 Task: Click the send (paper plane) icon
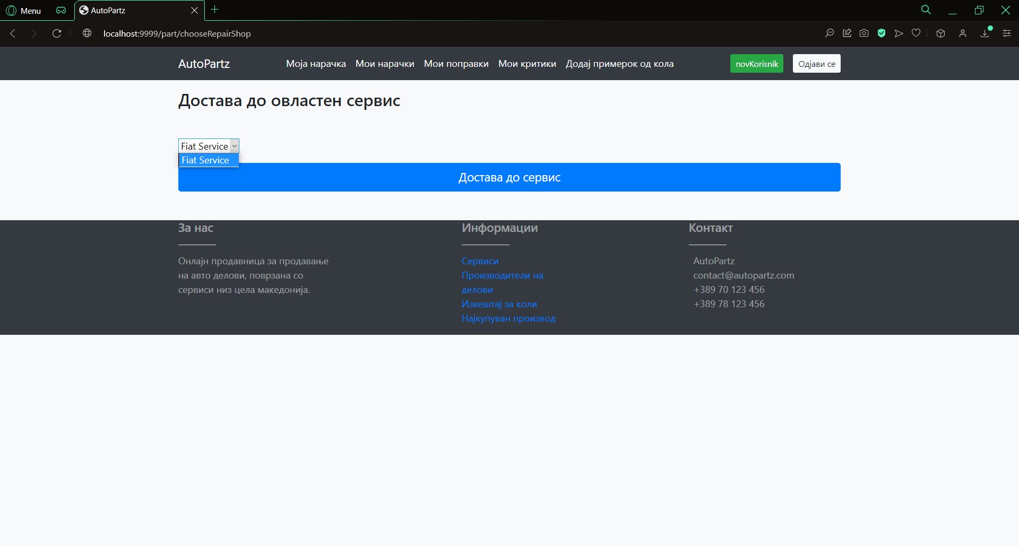[x=899, y=33]
